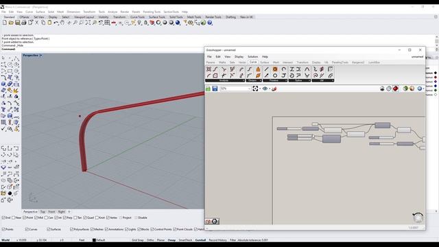Toggle Gumball in the status bar
The image size is (439, 247).
(x=200, y=240)
